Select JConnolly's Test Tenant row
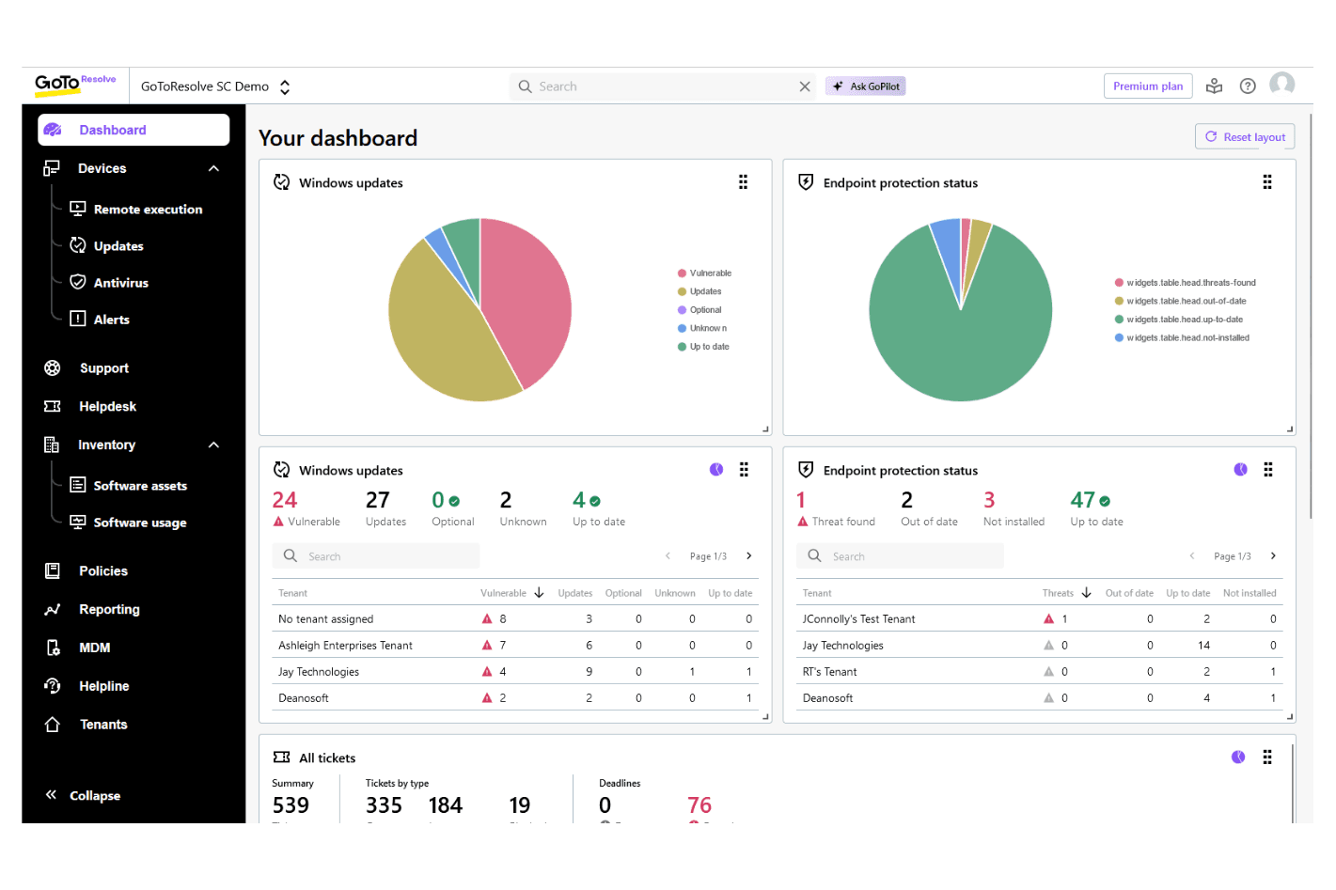The height and width of the screenshot is (890, 1336). coord(1039,619)
